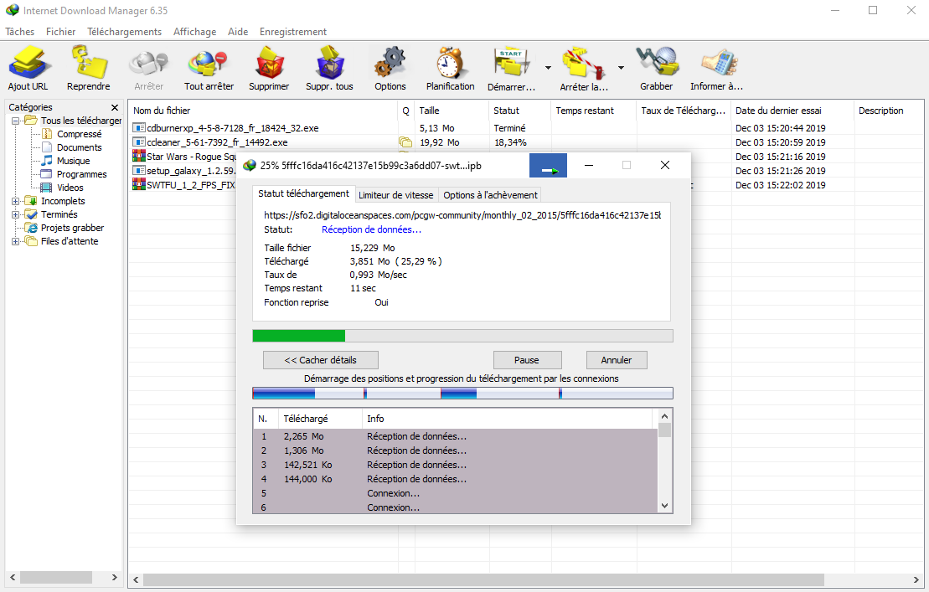
Task: Open the Démarrer queue dropdown arrow
Action: point(548,68)
